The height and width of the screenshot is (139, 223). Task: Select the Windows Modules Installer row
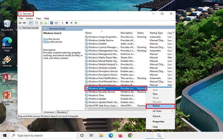[128, 68]
